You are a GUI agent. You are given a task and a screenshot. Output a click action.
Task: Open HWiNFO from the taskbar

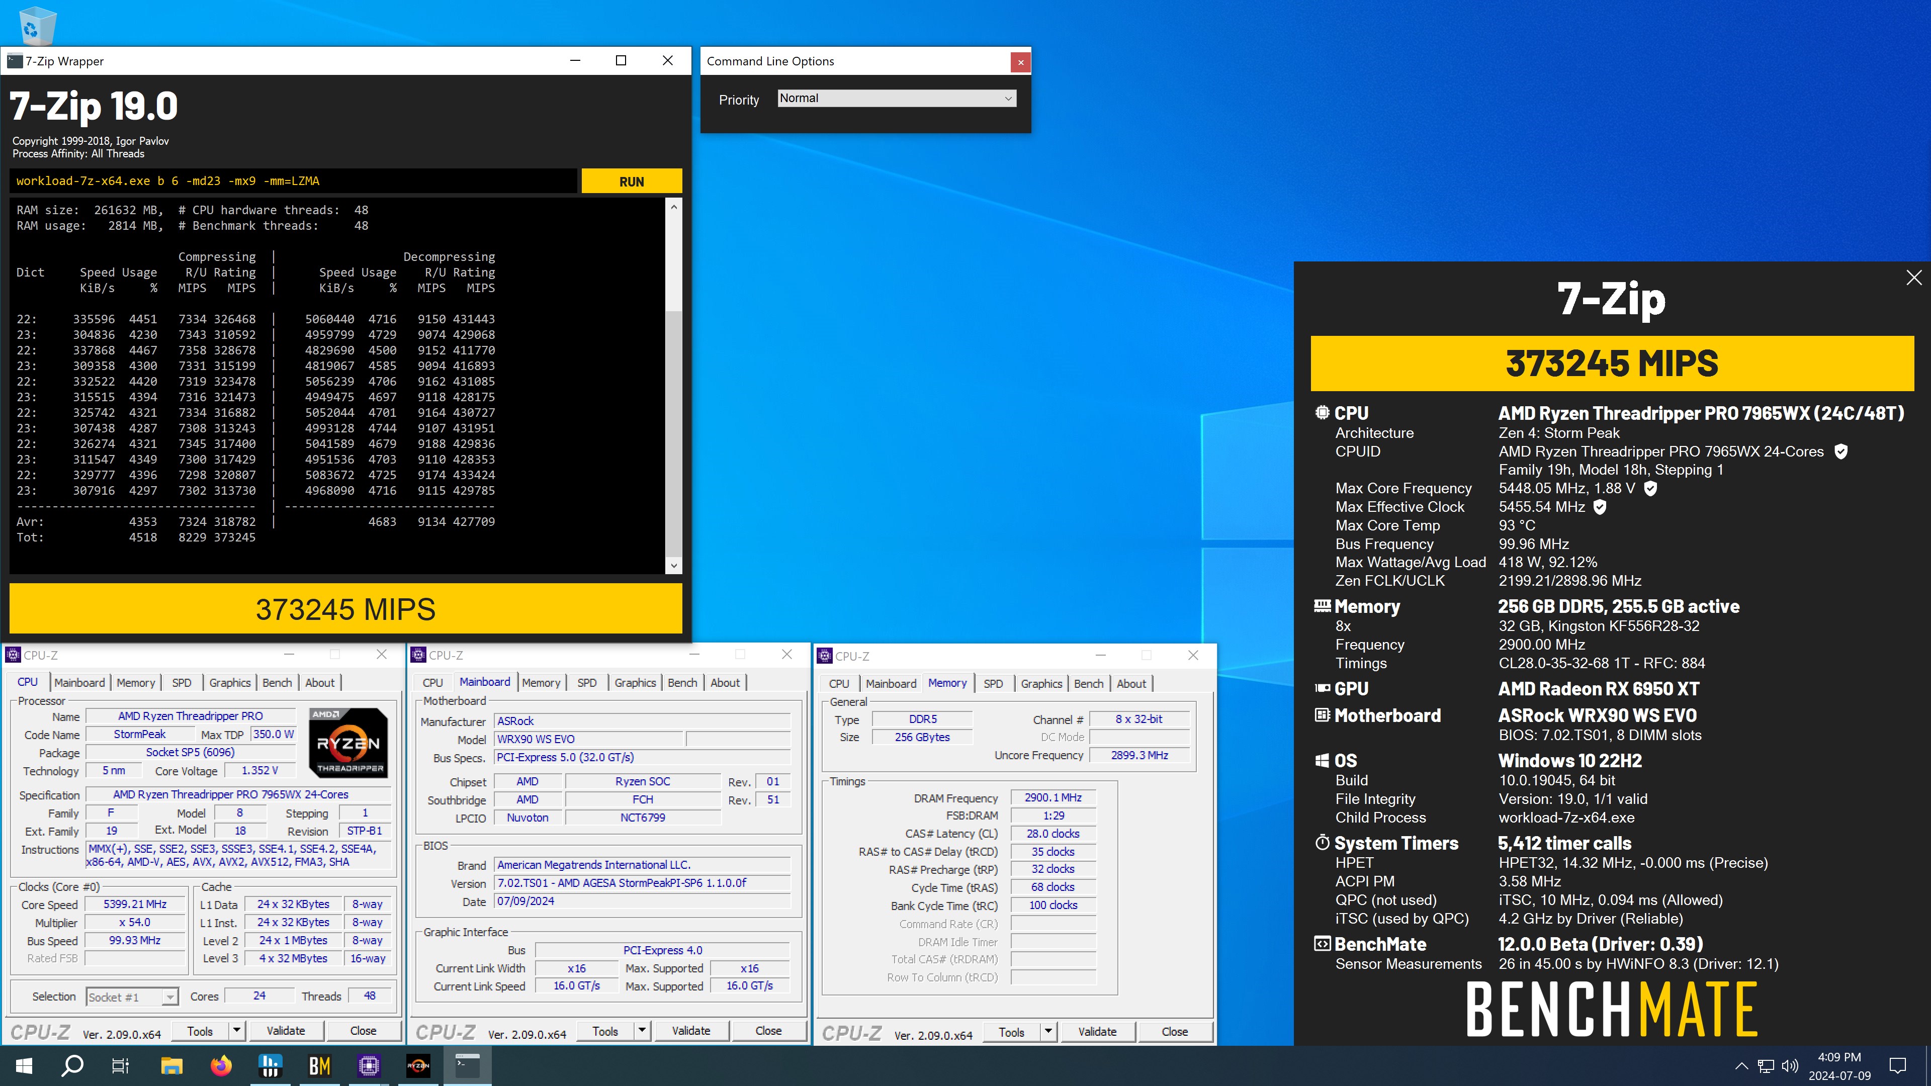270,1065
